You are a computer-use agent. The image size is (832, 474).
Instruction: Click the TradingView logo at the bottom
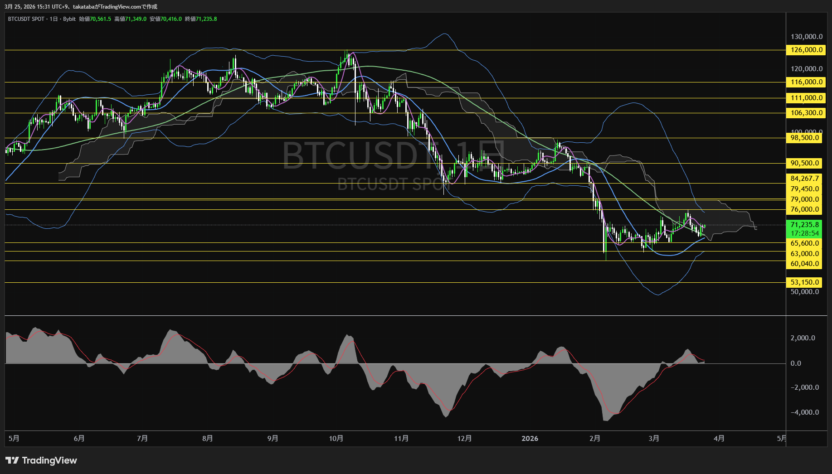click(41, 460)
